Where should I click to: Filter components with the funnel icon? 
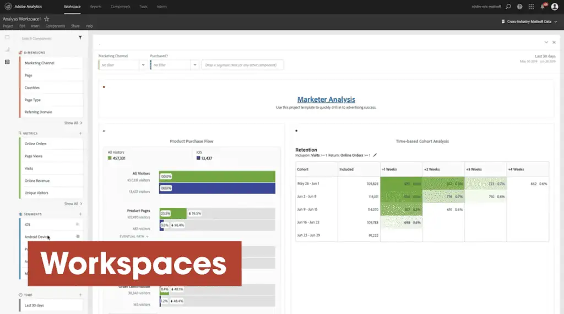[x=80, y=38]
